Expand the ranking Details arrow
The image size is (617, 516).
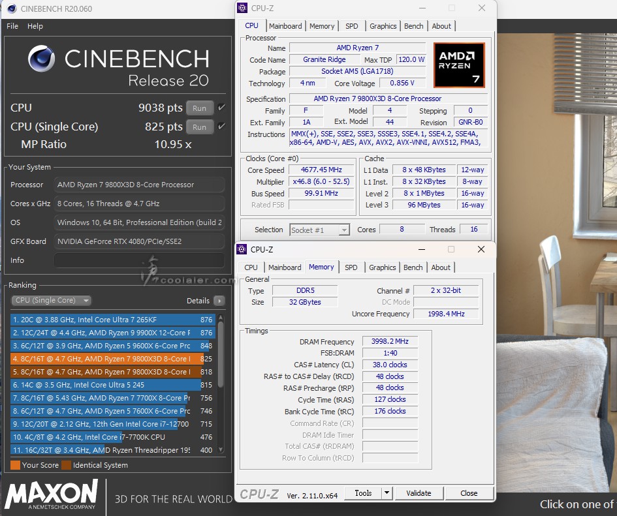(x=219, y=301)
